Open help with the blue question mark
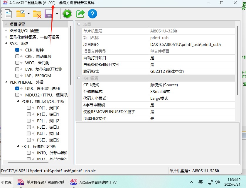This screenshot has height=188, width=246. point(92,14)
